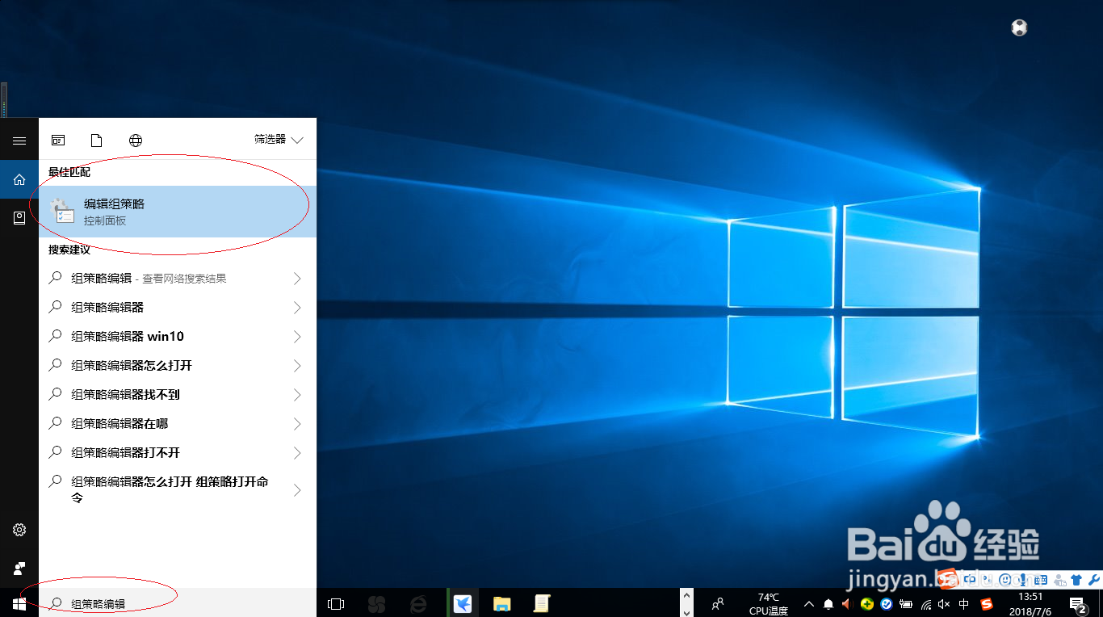Open search settings gear in sidebar
This screenshot has width=1103, height=617.
[x=19, y=530]
